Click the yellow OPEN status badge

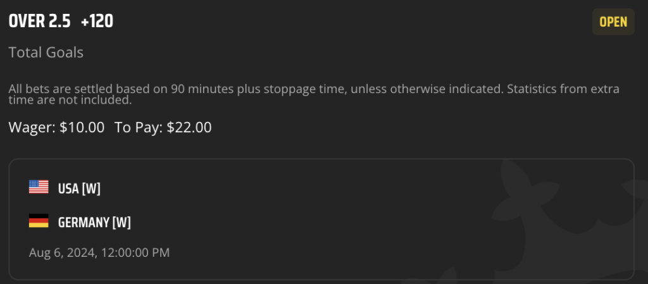click(x=613, y=22)
